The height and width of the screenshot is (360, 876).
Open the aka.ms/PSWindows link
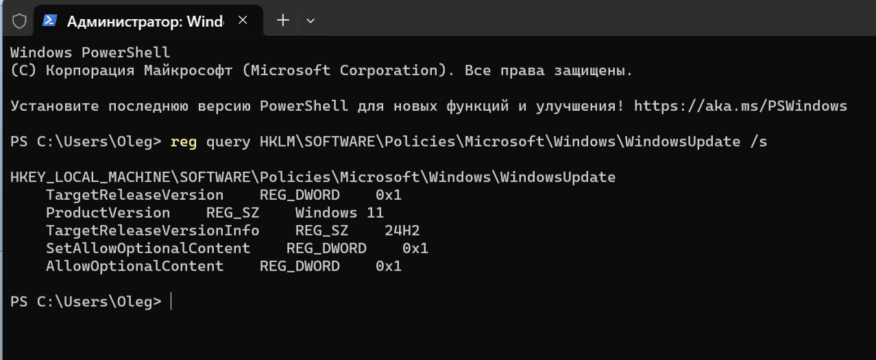point(740,106)
